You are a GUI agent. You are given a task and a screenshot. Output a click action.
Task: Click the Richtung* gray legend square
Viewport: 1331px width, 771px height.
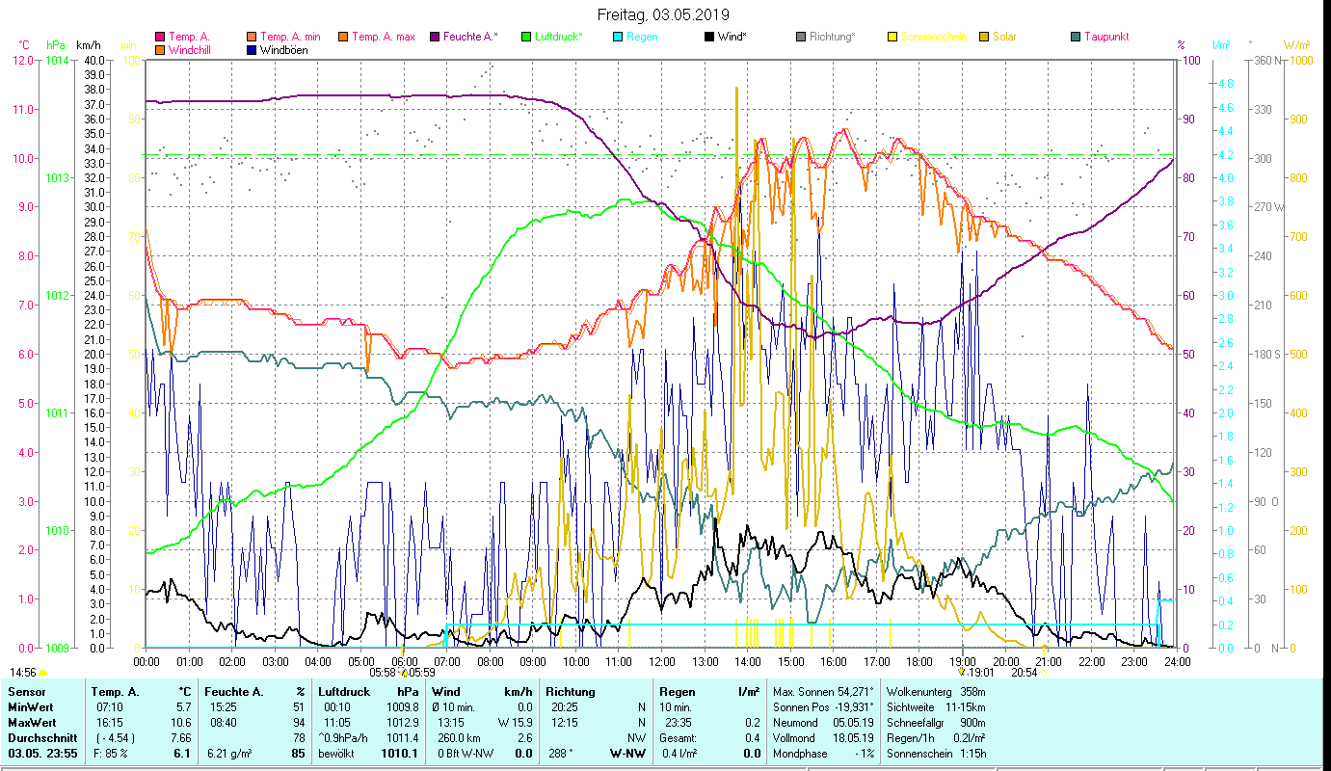click(801, 38)
